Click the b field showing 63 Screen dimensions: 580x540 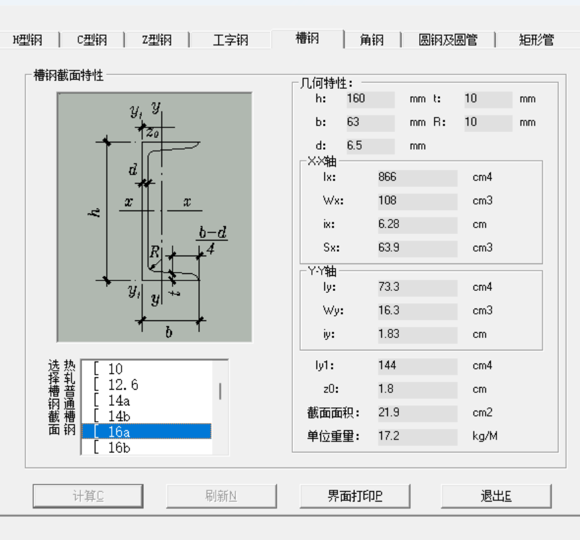[370, 122]
